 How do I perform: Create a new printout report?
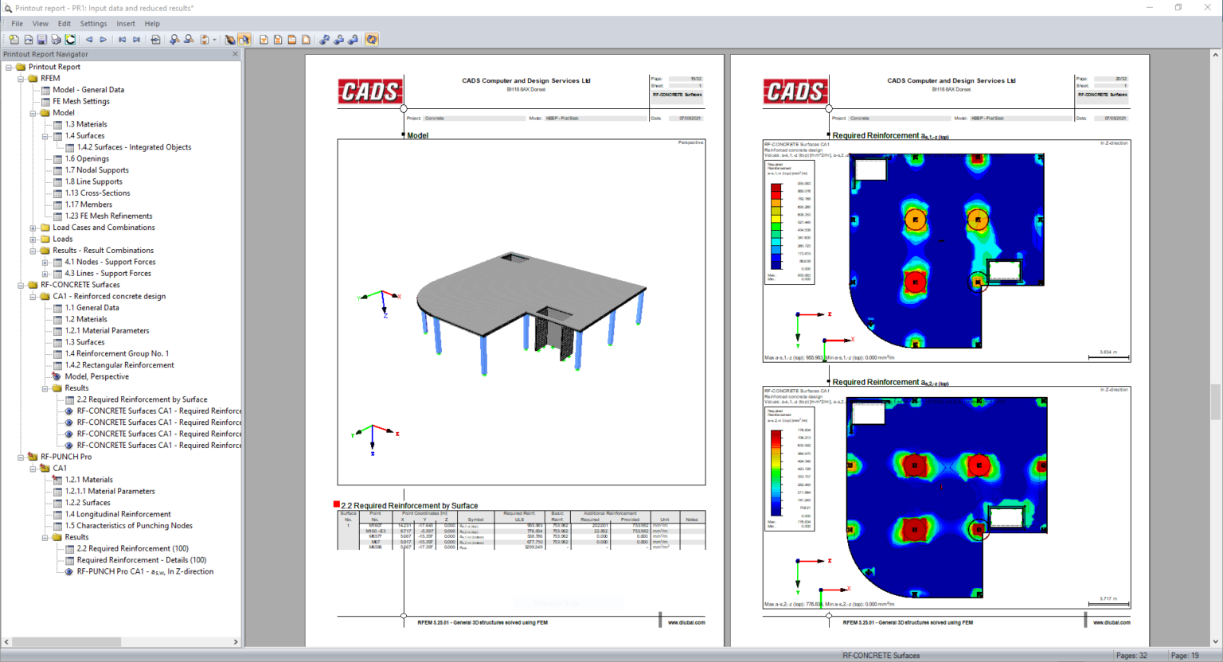14,38
